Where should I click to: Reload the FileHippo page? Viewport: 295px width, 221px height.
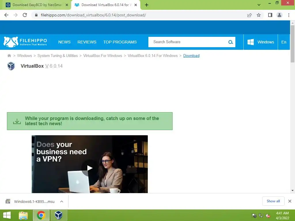(25, 15)
